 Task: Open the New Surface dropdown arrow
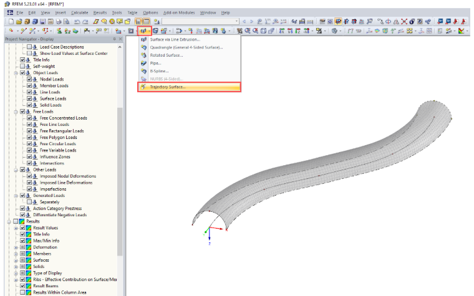[x=149, y=31]
